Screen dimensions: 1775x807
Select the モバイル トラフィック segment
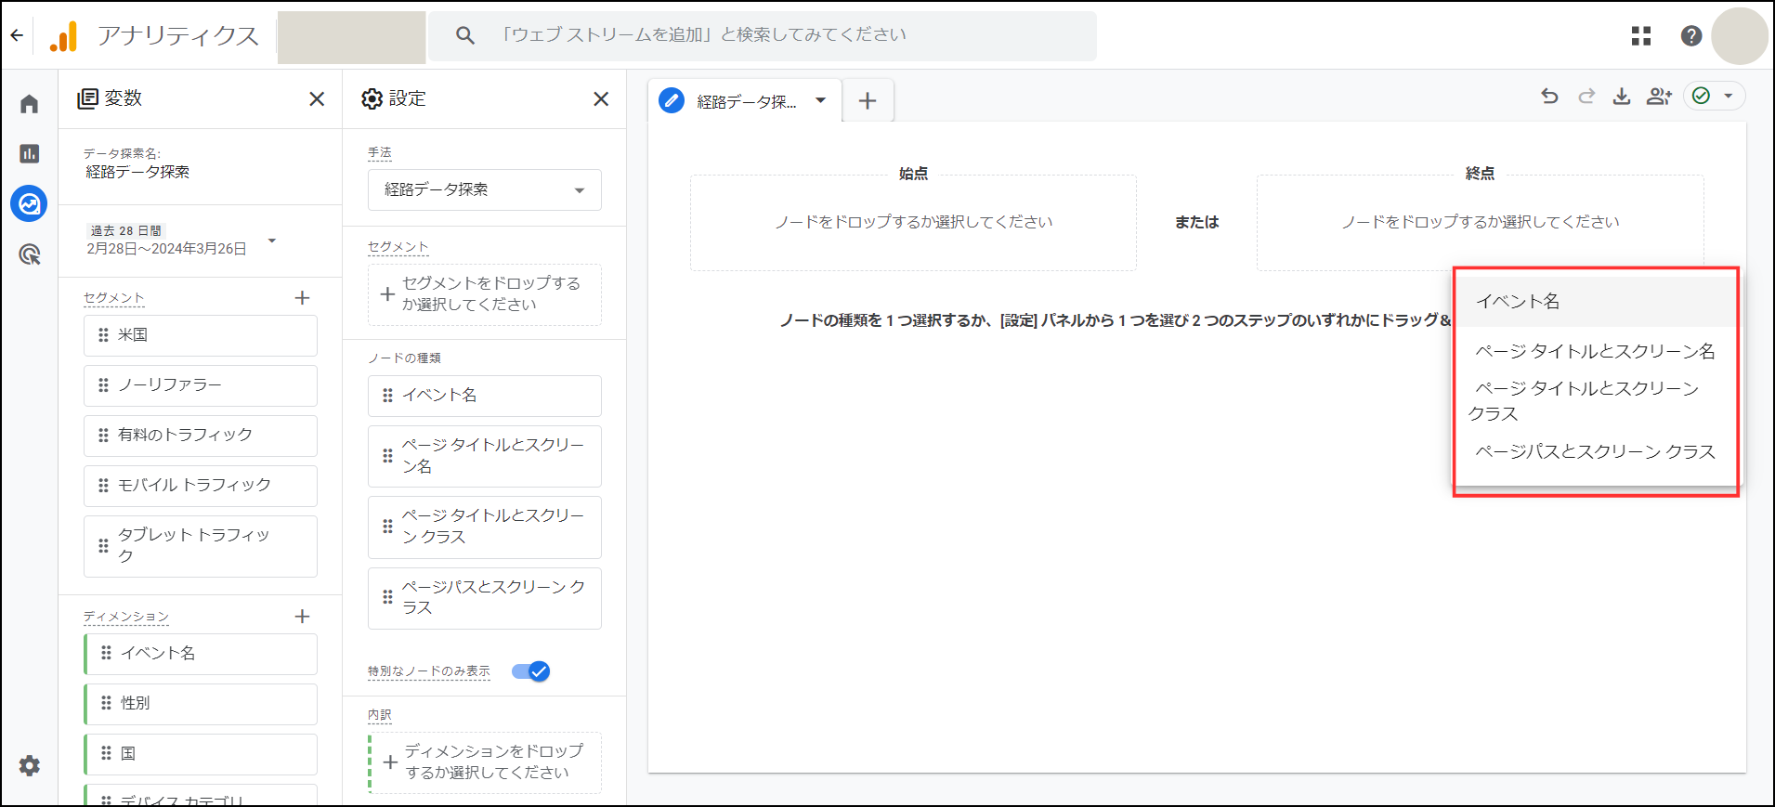201,486
